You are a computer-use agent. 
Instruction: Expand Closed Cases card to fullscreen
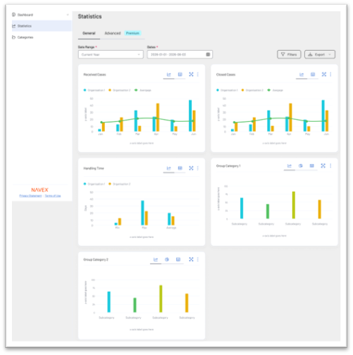pyautogui.click(x=324, y=75)
